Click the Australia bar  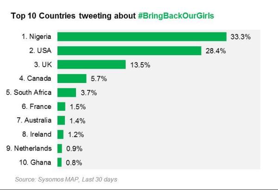[x=61, y=120]
